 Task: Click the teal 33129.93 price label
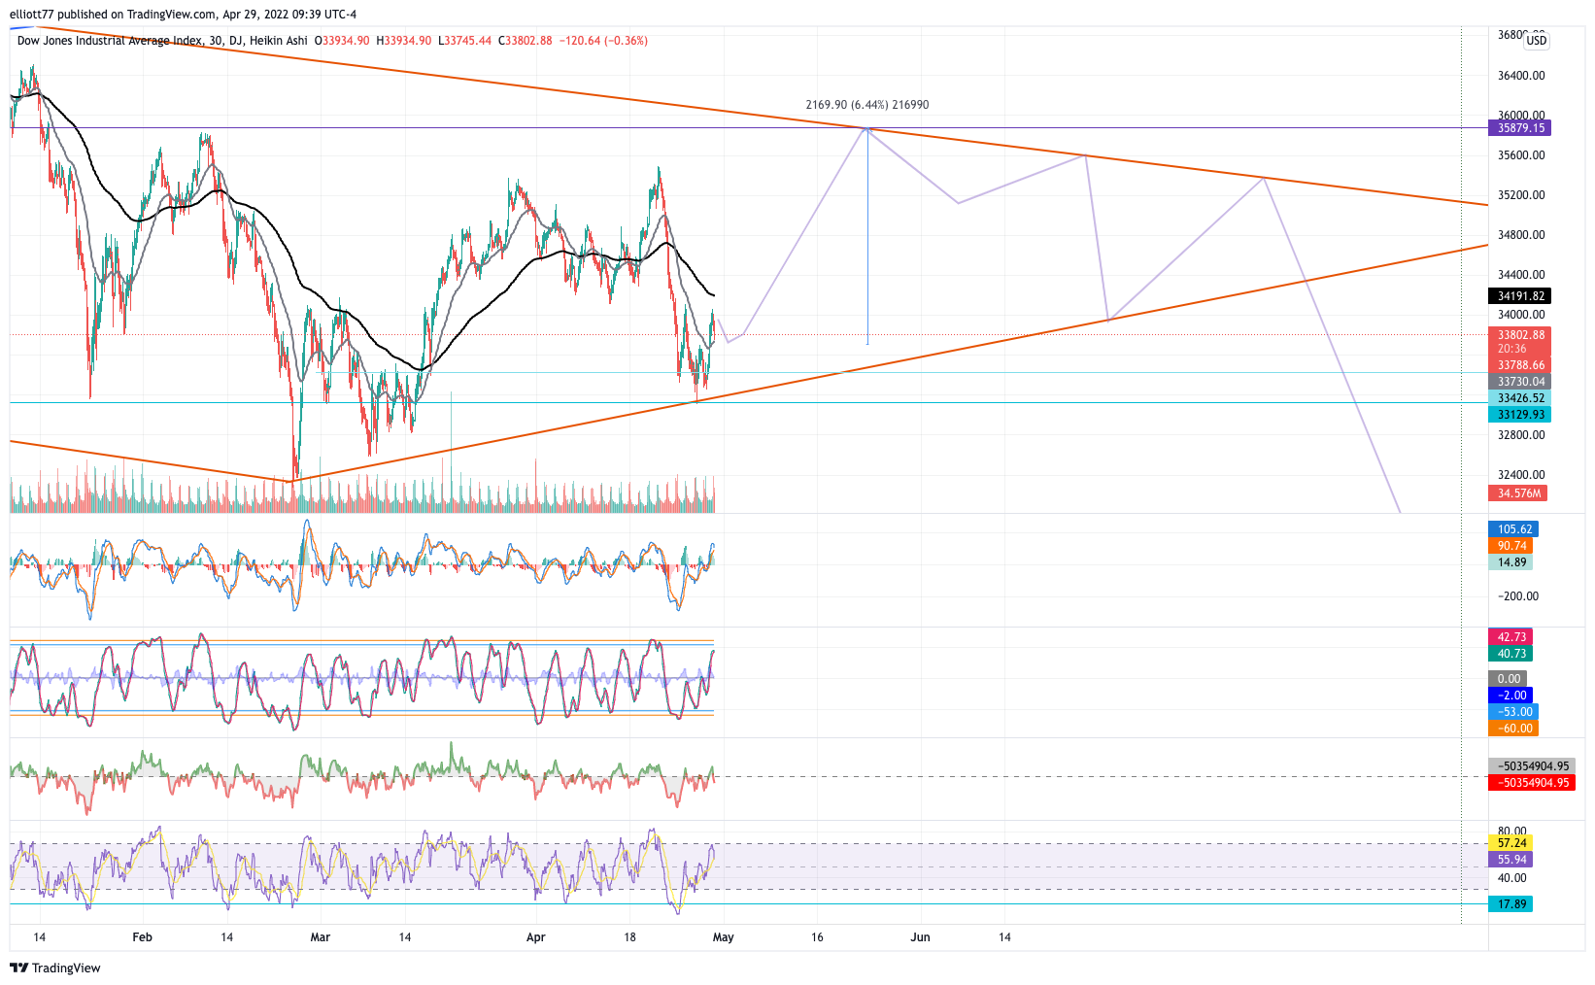(1520, 415)
